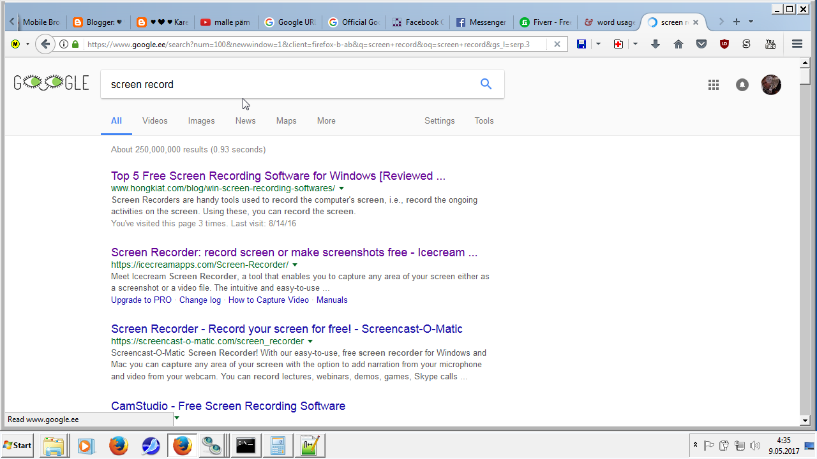Open dropdown next to the red cross icon

point(635,44)
